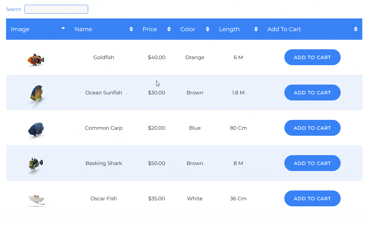Add the Ocean Sunfish to the cart
The image size is (368, 227).
click(x=312, y=93)
